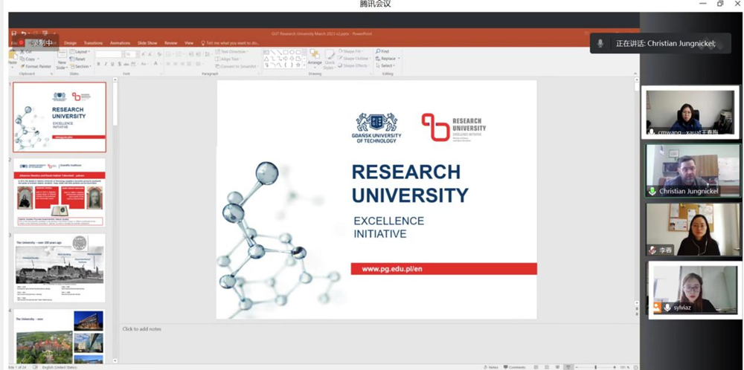
Task: Open the Transitions ribbon tab
Action: coord(93,43)
